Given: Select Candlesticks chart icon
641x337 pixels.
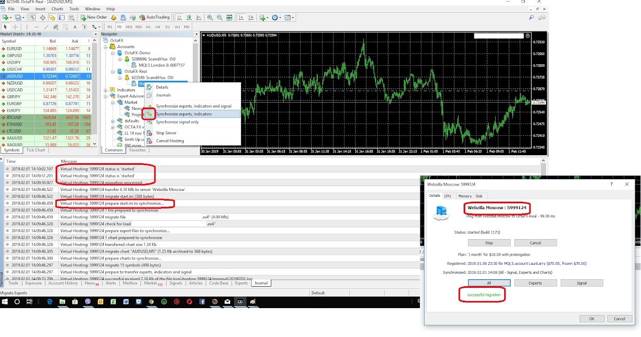Looking at the screenshot, I should tap(189, 17).
